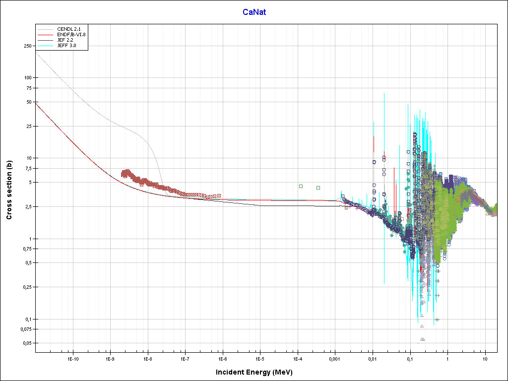This screenshot has height=381, width=508.
Task: Select JEFF 3.0 in the legend
Action: tap(66, 45)
